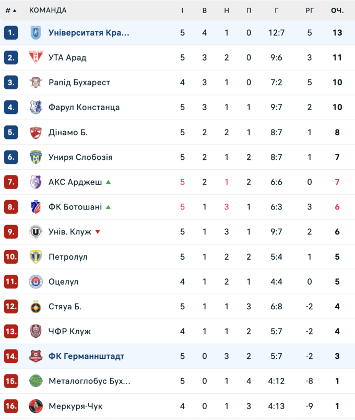Click the Universitatea Craiova club crest
Screen dimensions: 355x420
point(35,32)
